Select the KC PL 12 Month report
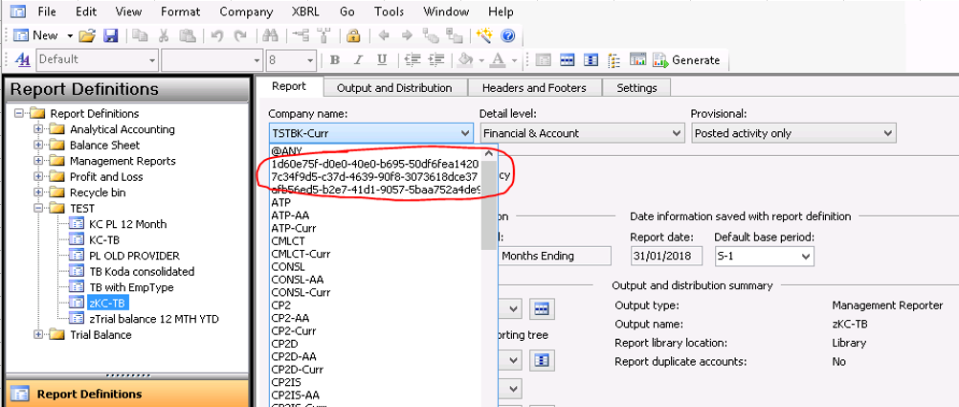 [127, 224]
